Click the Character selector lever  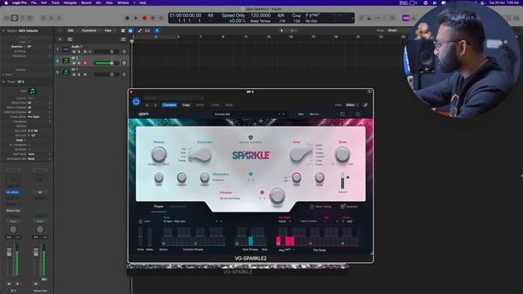tap(200, 155)
